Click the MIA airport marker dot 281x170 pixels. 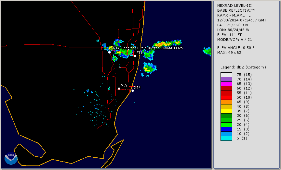tap(119, 89)
